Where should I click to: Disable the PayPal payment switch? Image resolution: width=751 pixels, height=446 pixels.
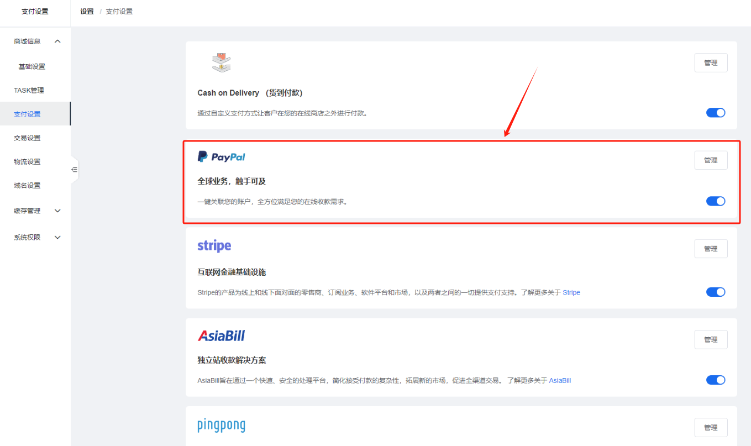click(x=716, y=201)
